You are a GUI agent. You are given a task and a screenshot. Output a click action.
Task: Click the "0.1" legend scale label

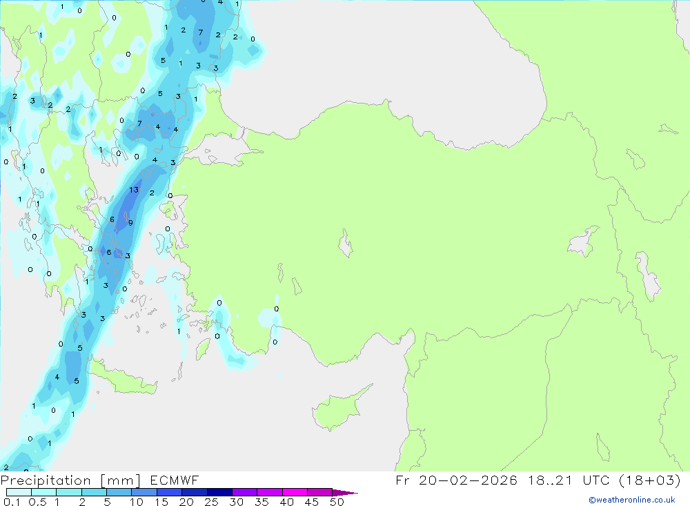click(12, 502)
